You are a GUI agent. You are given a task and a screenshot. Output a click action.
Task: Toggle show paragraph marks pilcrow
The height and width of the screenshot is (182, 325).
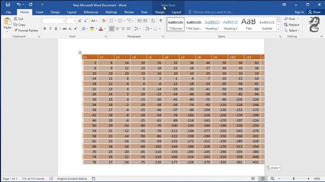(161, 21)
